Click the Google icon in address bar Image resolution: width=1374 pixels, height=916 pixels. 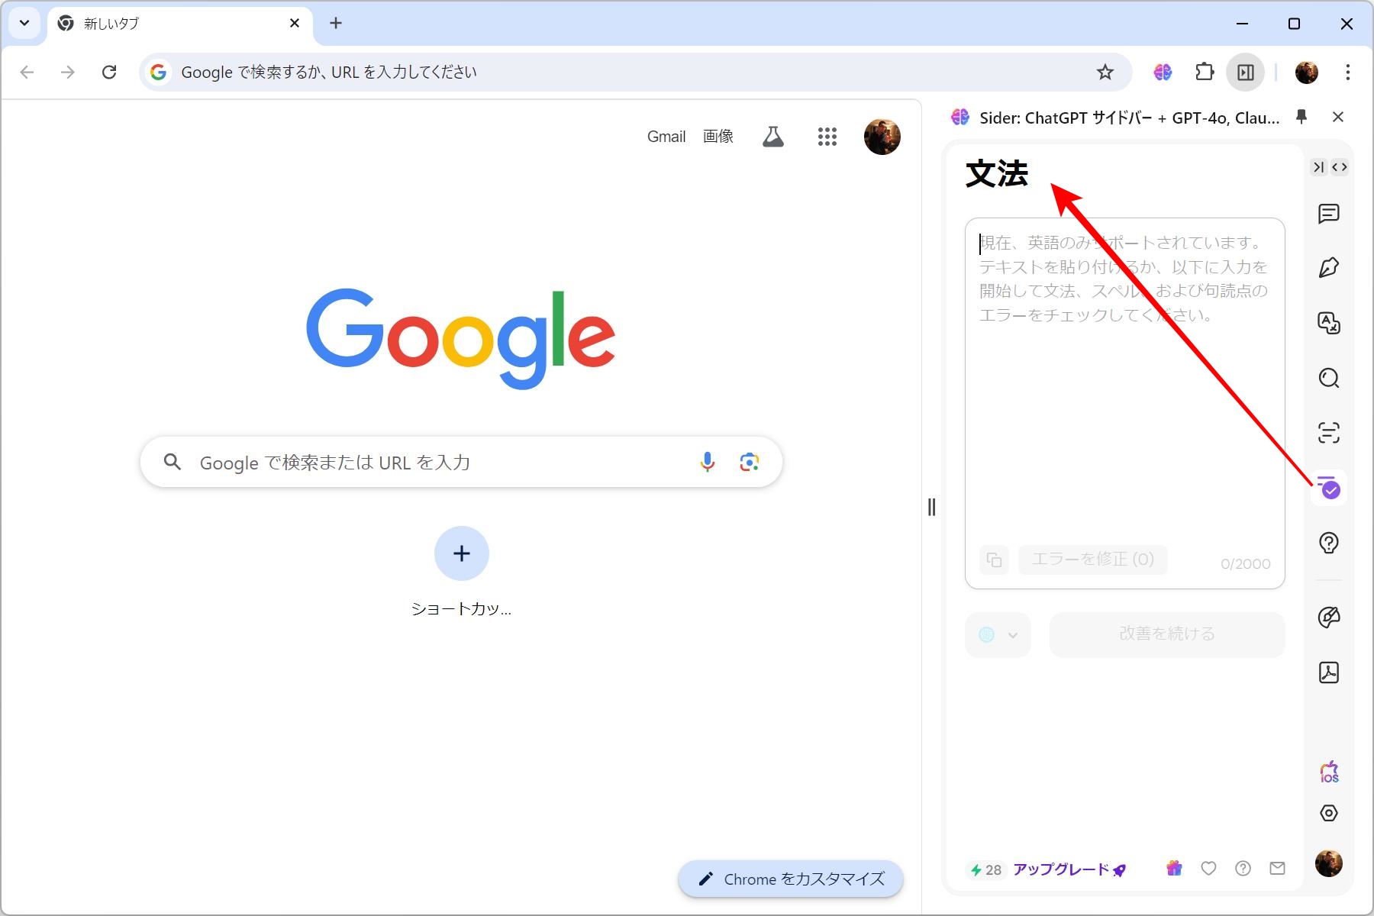[158, 72]
